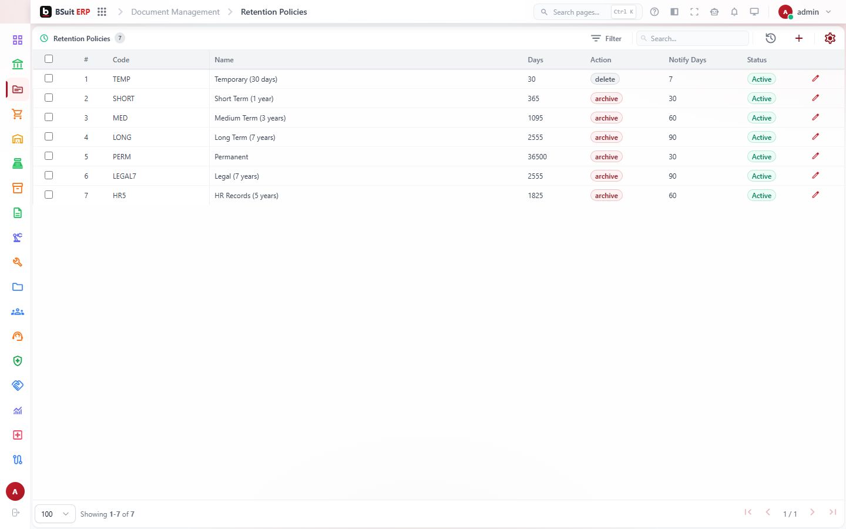The width and height of the screenshot is (846, 529).
Task: Focus the Search pages box in top bar
Action: click(587, 12)
